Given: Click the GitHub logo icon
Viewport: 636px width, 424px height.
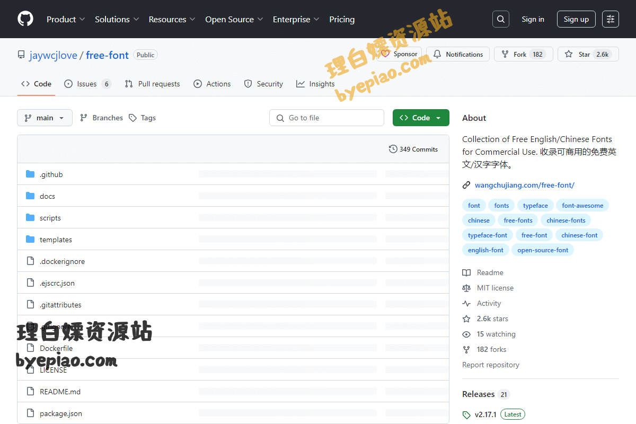Looking at the screenshot, I should click(x=25, y=19).
